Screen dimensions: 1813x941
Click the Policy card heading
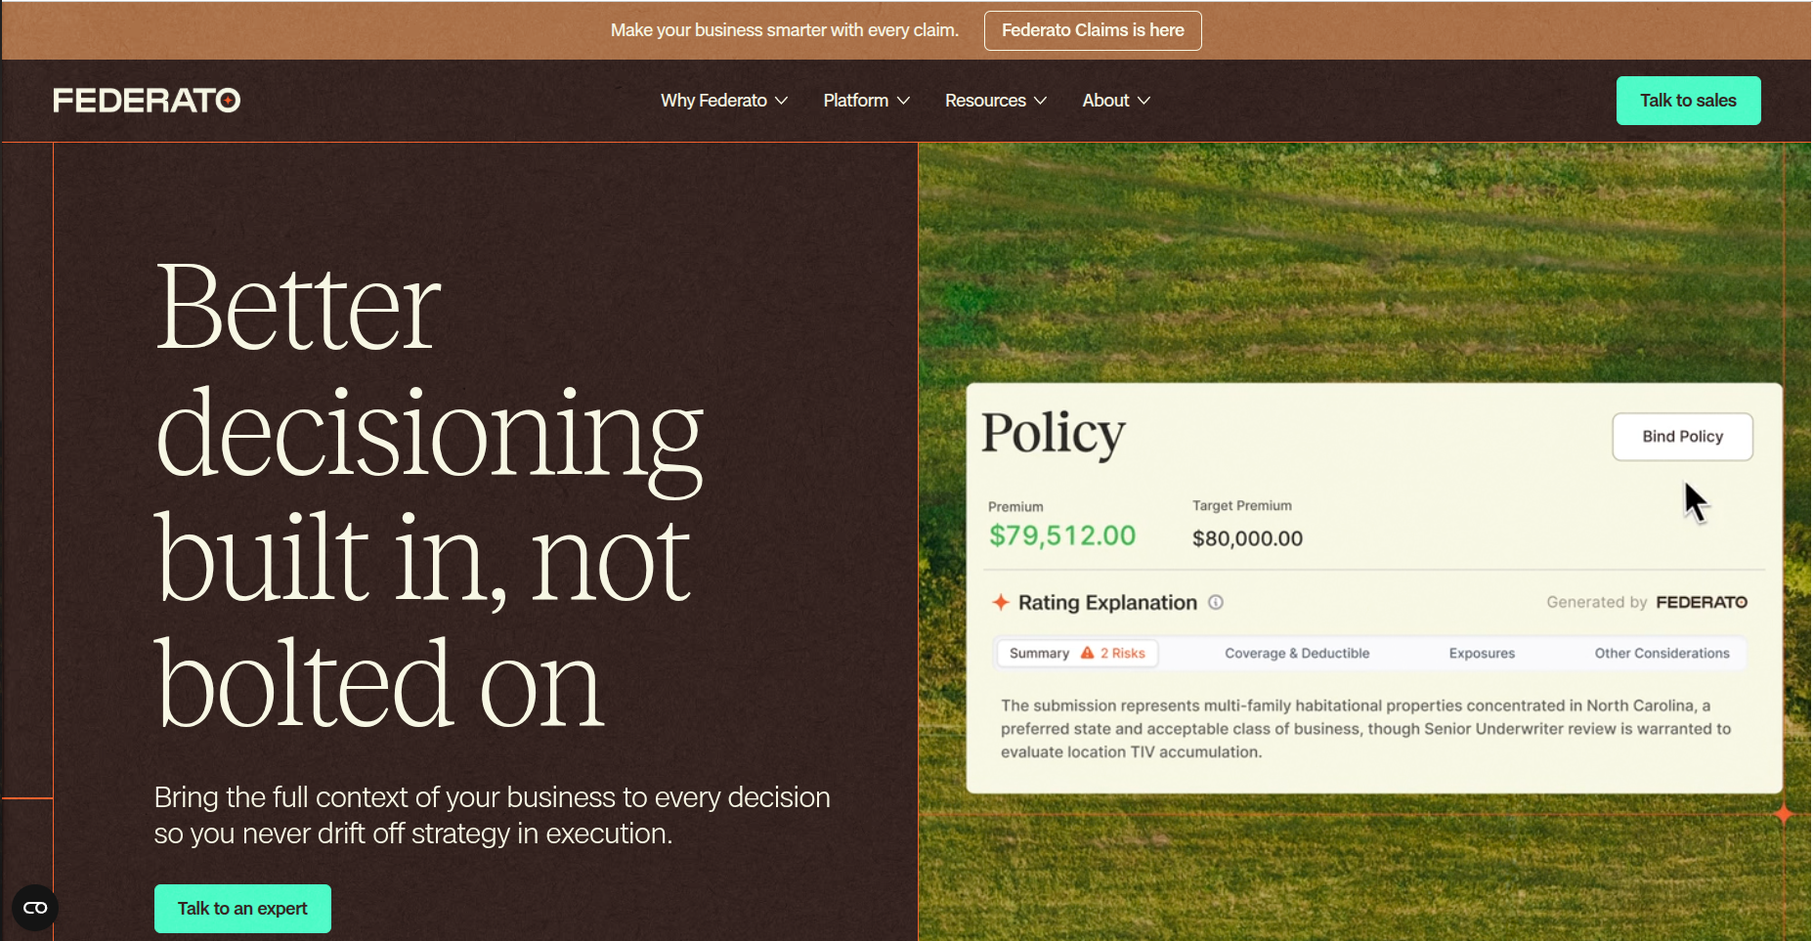tap(1054, 434)
